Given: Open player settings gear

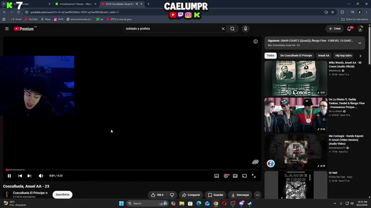Looking at the screenshot, I should coord(226,176).
